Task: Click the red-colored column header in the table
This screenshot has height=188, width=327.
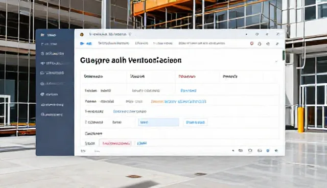Action: click(x=187, y=77)
